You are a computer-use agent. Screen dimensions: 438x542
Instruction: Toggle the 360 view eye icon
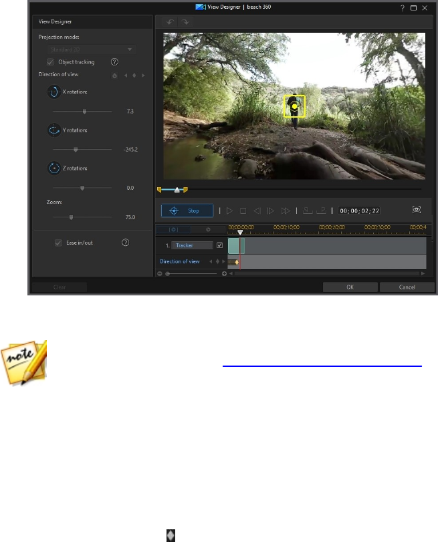tap(417, 210)
